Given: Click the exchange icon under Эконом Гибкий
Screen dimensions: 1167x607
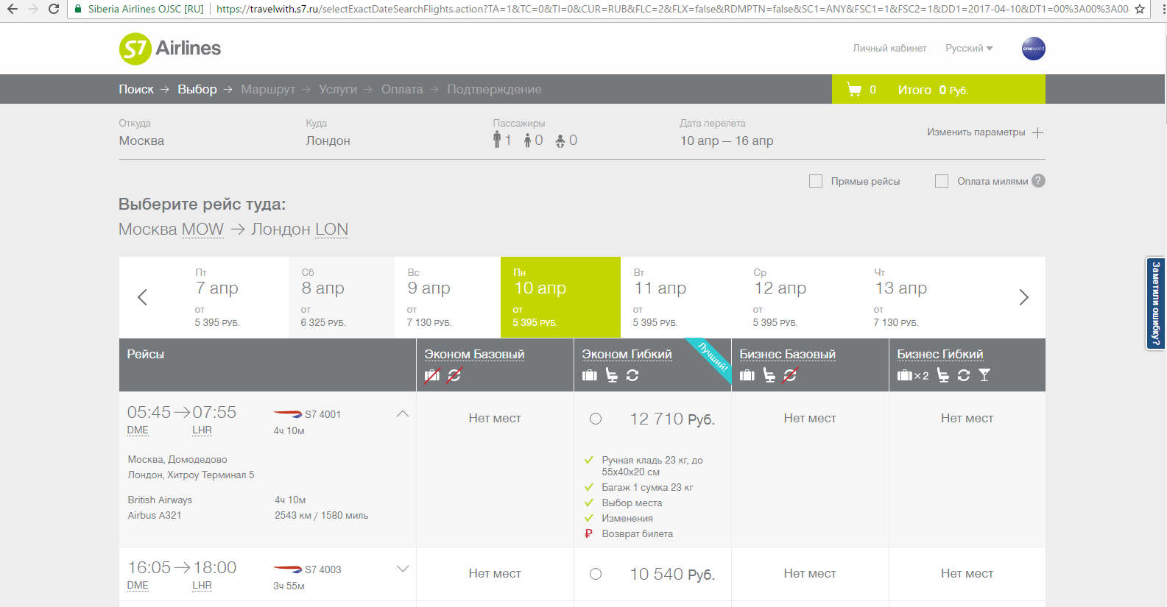Looking at the screenshot, I should 632,375.
